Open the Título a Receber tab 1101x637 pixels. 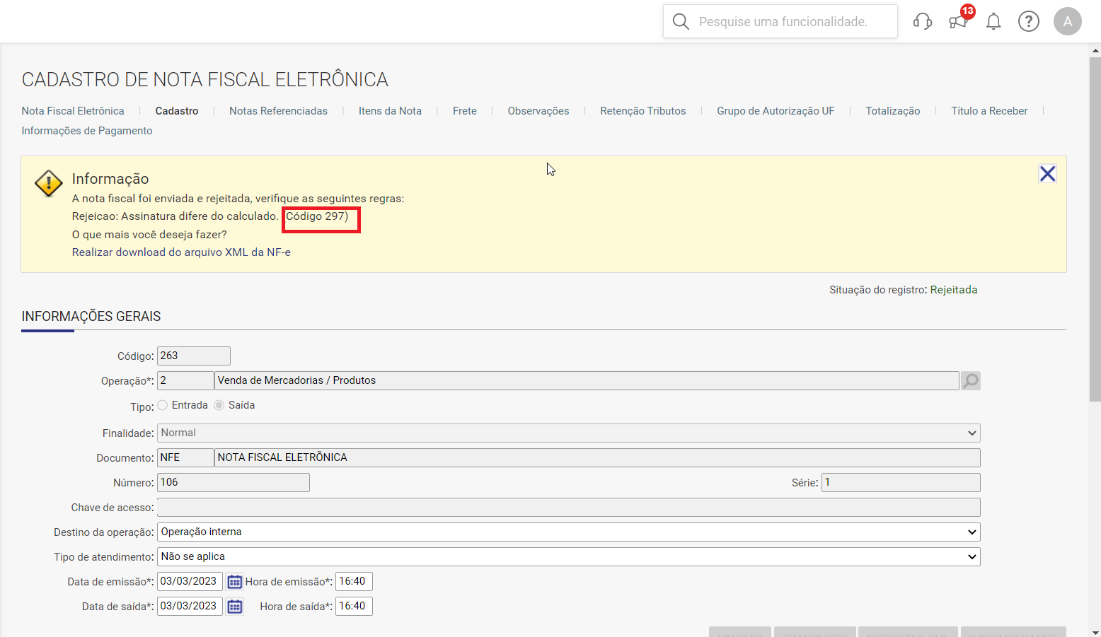(989, 111)
